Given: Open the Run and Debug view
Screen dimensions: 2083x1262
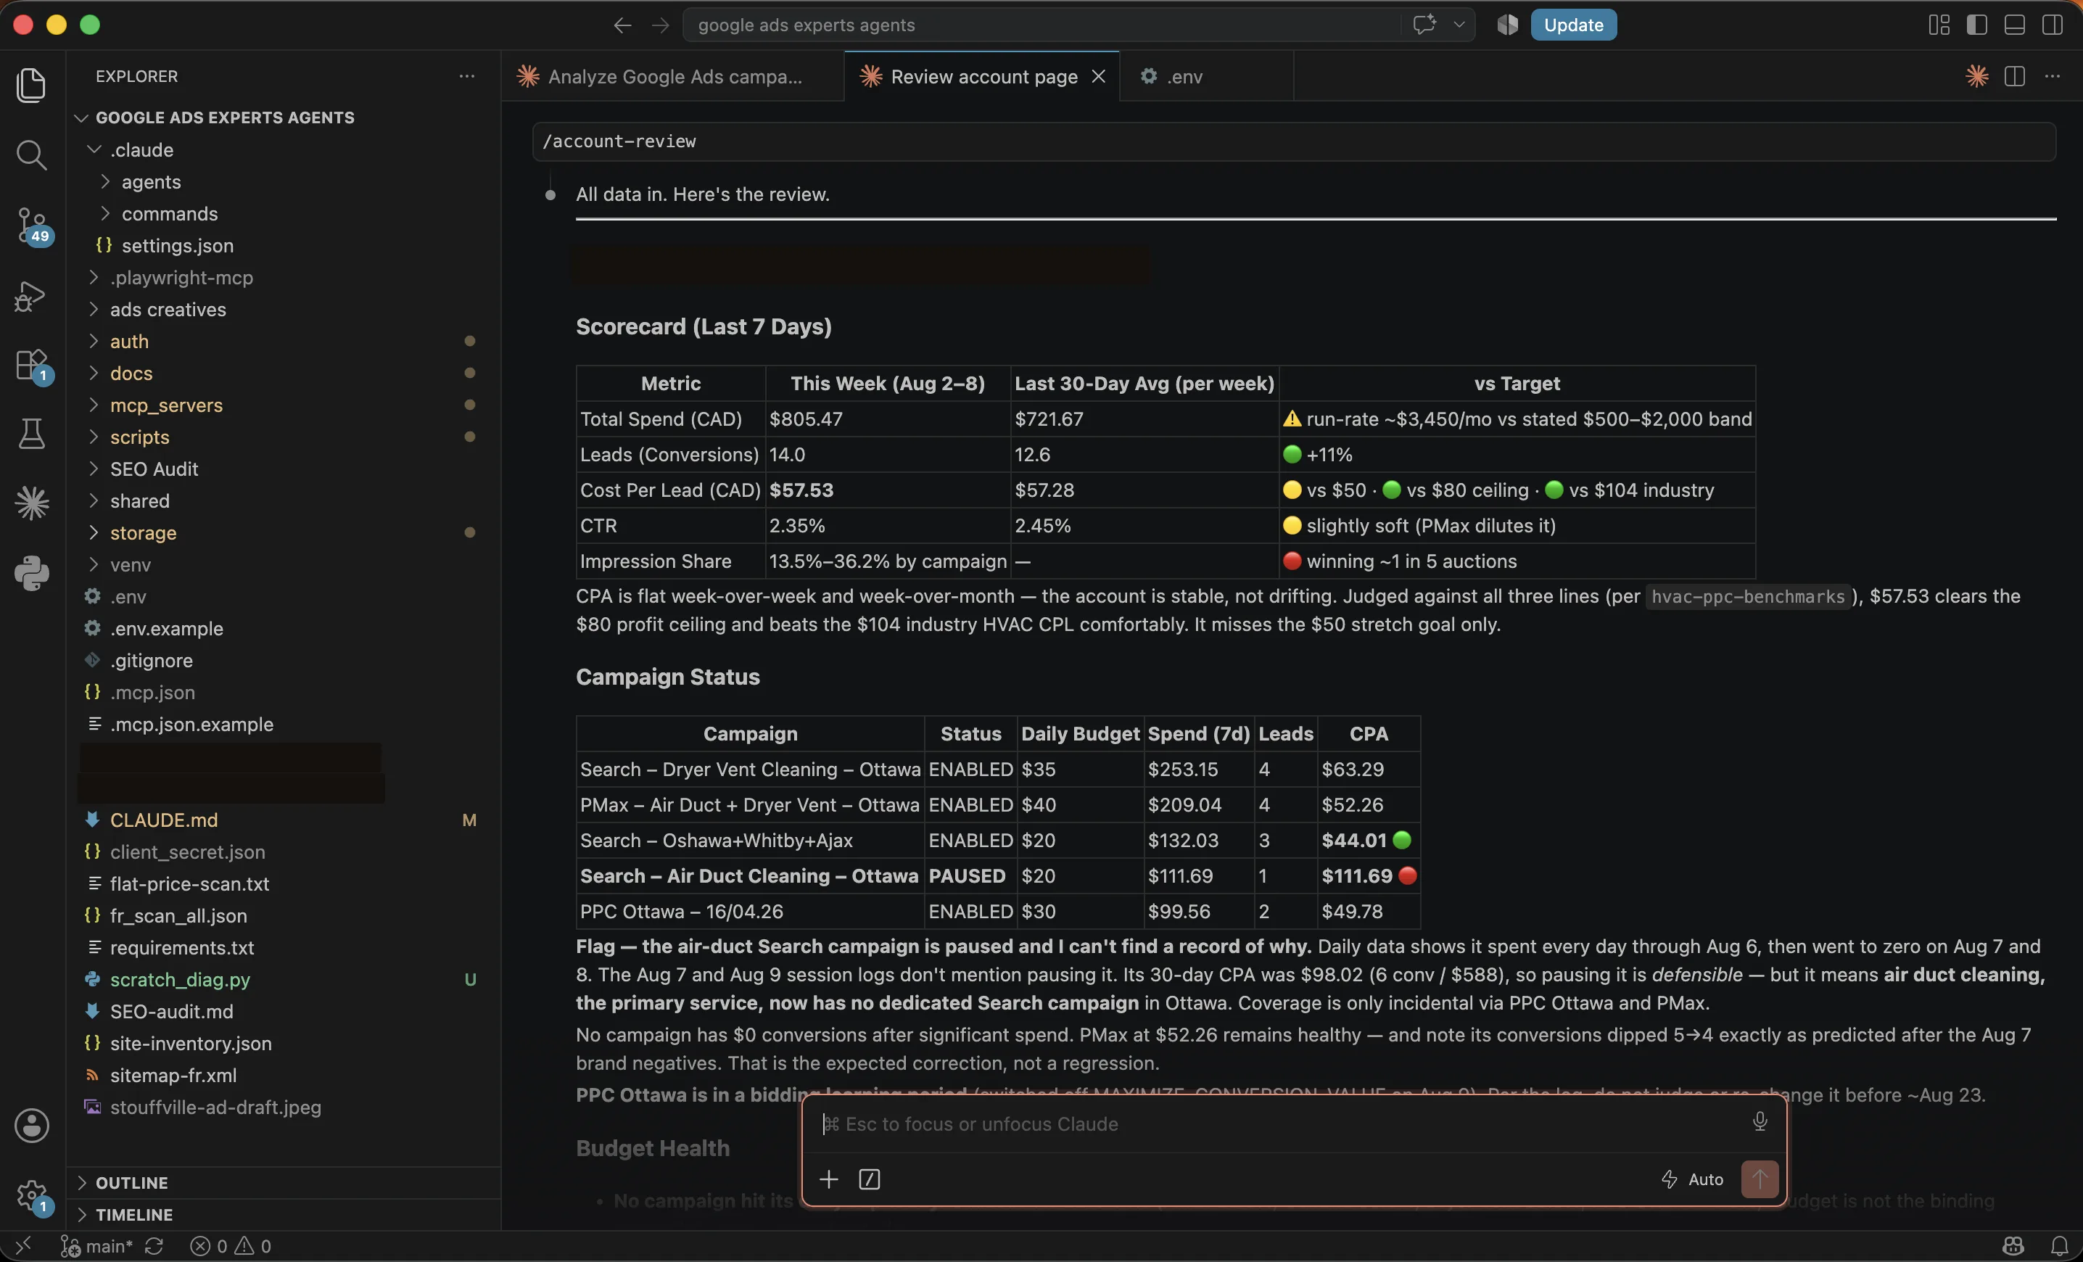Looking at the screenshot, I should pos(31,296).
